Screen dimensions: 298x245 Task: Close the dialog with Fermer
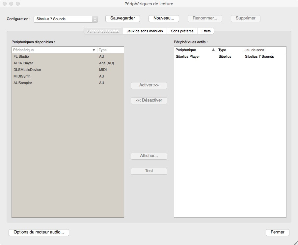(278, 232)
